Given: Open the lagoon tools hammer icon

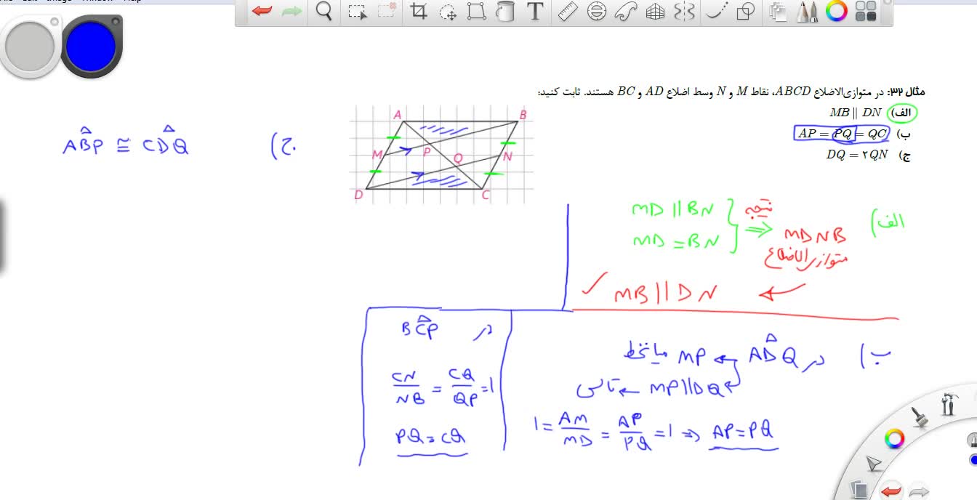Looking at the screenshot, I should coord(947,404).
